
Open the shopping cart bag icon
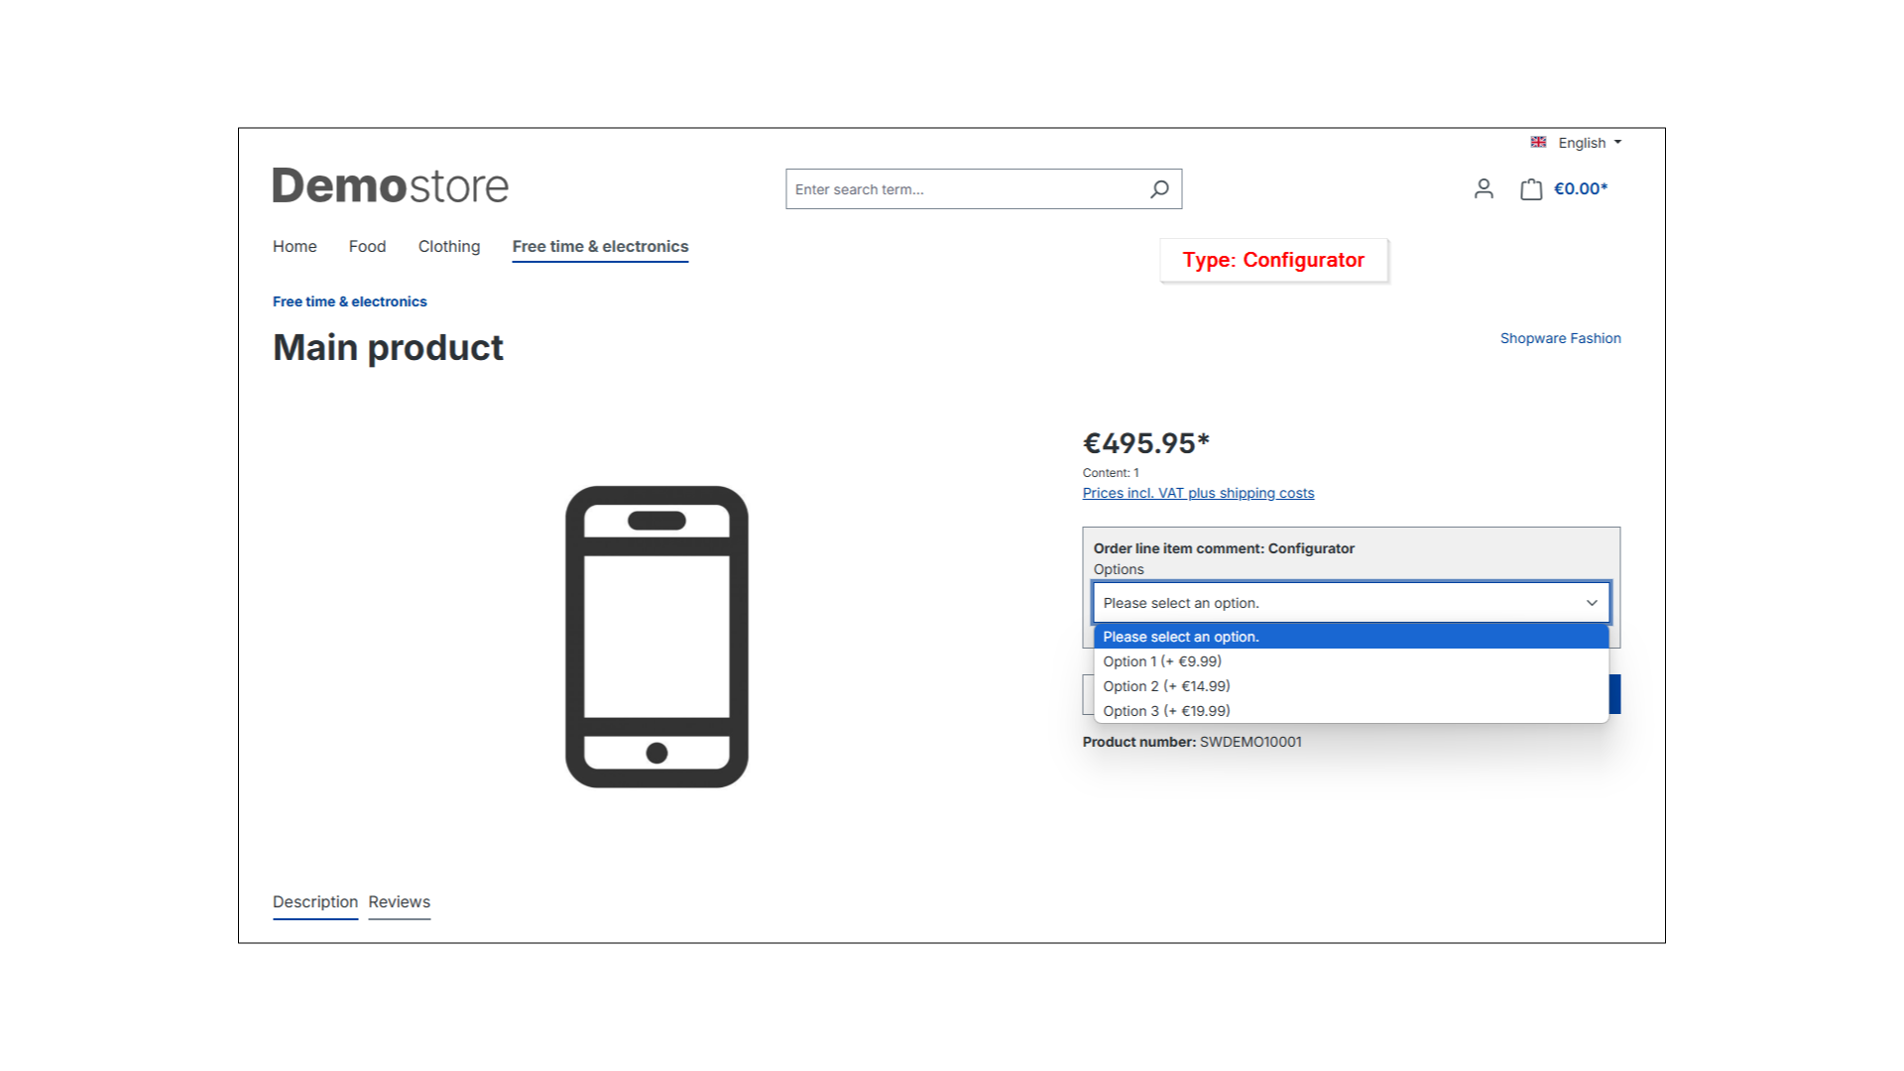pyautogui.click(x=1531, y=189)
